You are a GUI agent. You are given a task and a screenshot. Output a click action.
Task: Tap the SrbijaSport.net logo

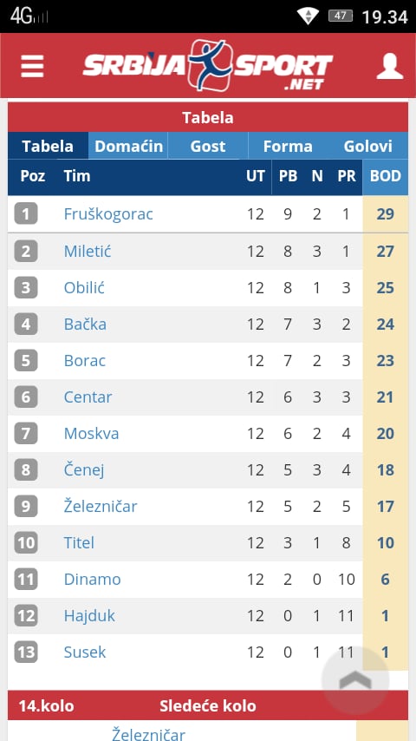pyautogui.click(x=208, y=65)
